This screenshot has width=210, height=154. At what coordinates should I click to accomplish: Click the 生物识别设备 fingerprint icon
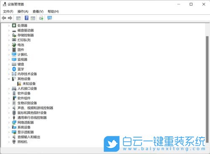tap(14, 103)
